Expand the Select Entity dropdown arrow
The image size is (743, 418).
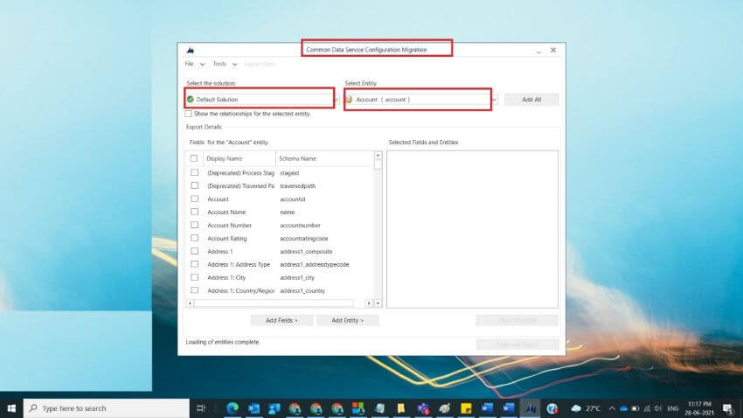[494, 100]
